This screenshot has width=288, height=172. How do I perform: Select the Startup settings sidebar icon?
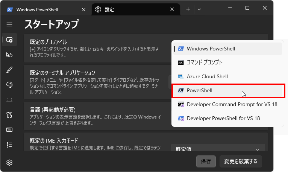[9, 40]
